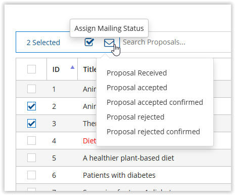Click the checkmark assign status icon
Screen dimensions: 235x195
coord(89,42)
